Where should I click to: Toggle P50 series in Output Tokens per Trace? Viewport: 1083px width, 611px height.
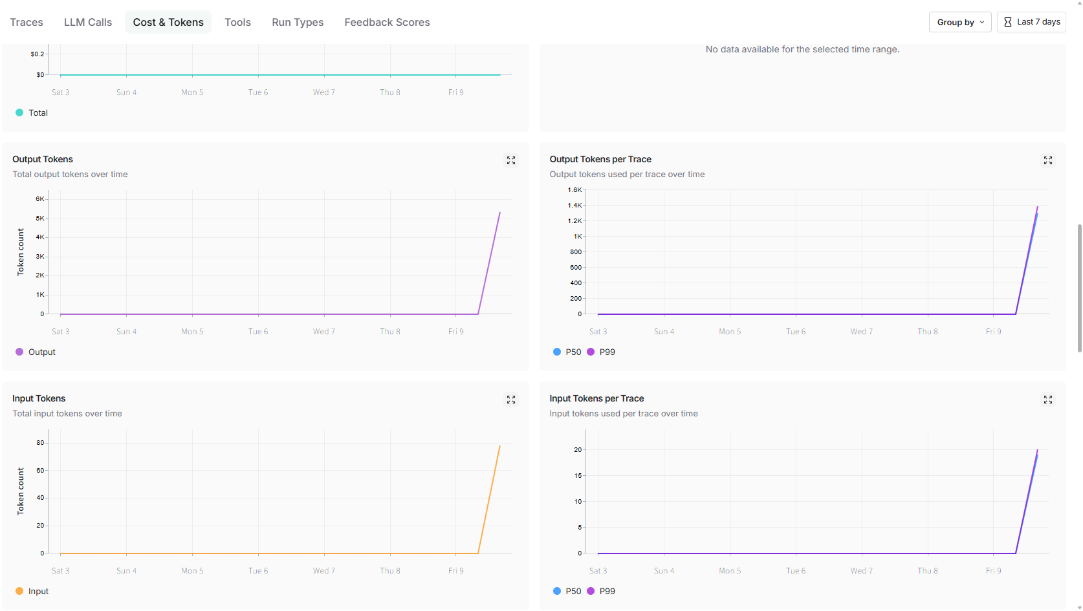pyautogui.click(x=567, y=352)
